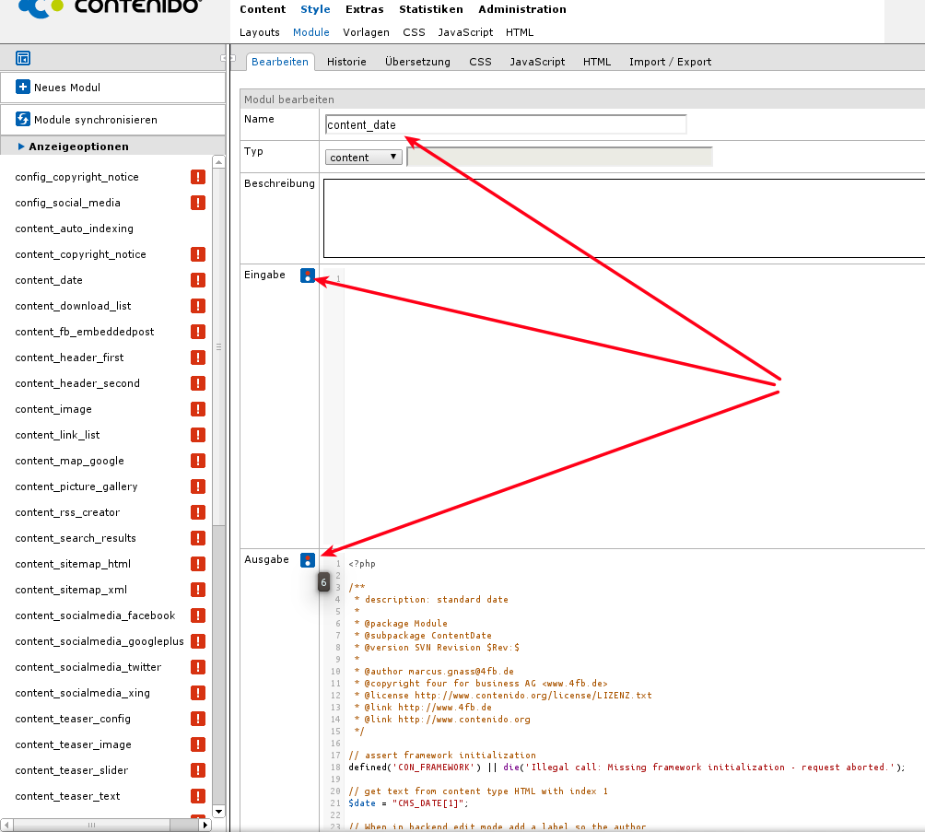Click inside the Beschreibung text area

point(623,217)
